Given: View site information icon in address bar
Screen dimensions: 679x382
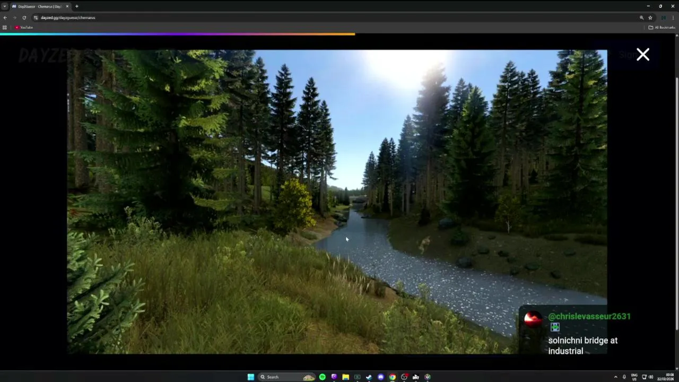Looking at the screenshot, I should 36,18.
